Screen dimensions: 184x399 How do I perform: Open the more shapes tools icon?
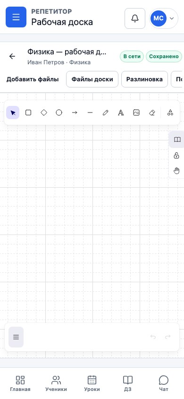pos(170,113)
